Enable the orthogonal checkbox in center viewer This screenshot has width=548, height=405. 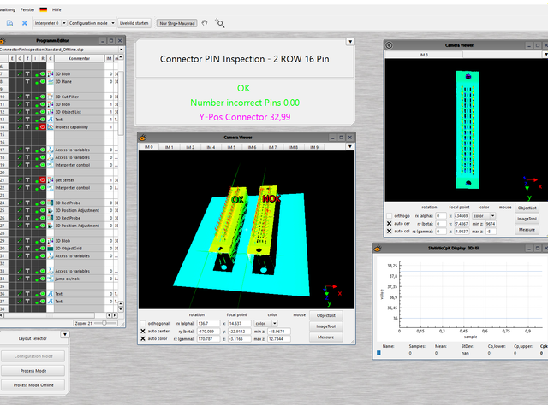(143, 323)
